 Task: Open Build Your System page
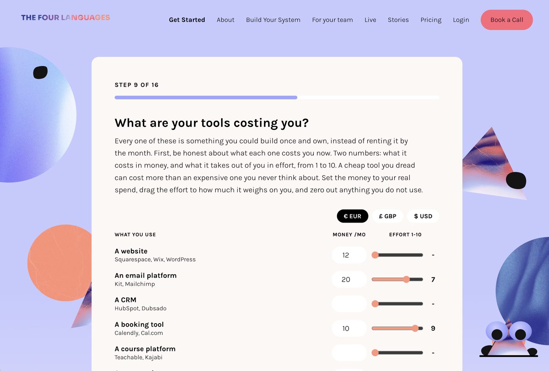click(273, 20)
